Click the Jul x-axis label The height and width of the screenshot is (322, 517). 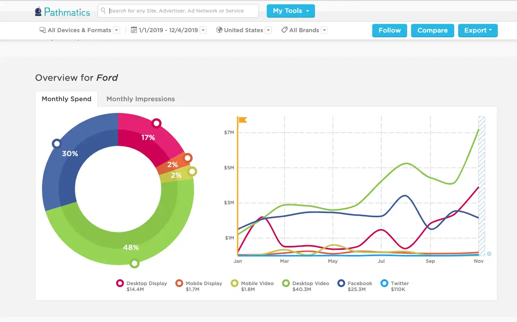[381, 261]
